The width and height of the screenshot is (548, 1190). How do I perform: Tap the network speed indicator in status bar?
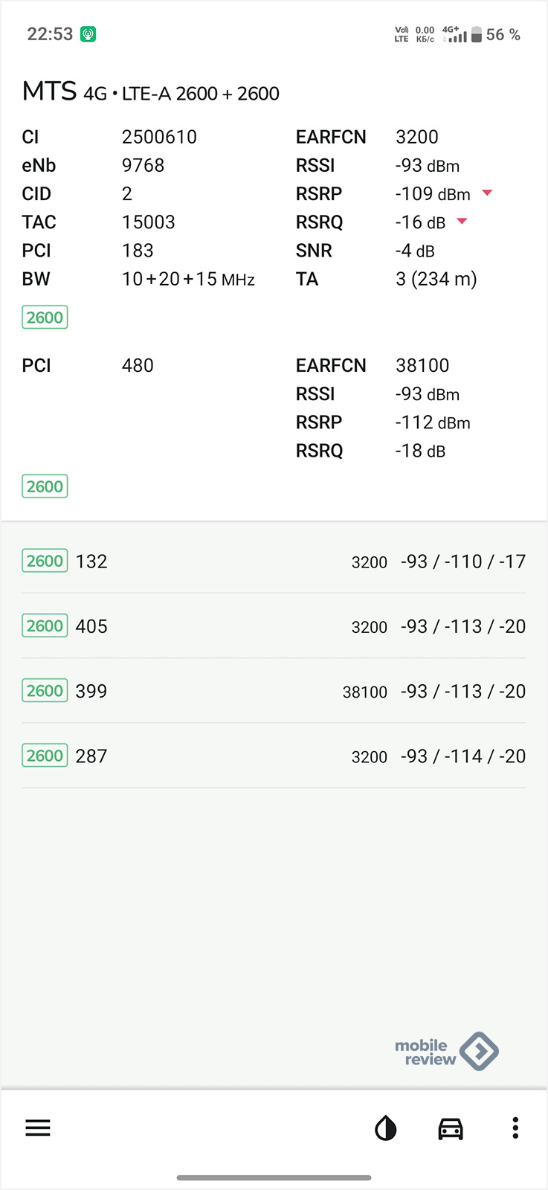point(425,34)
